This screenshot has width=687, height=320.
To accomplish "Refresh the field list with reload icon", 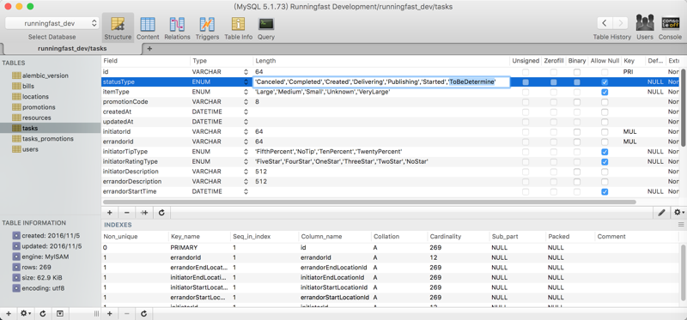I will pos(161,213).
